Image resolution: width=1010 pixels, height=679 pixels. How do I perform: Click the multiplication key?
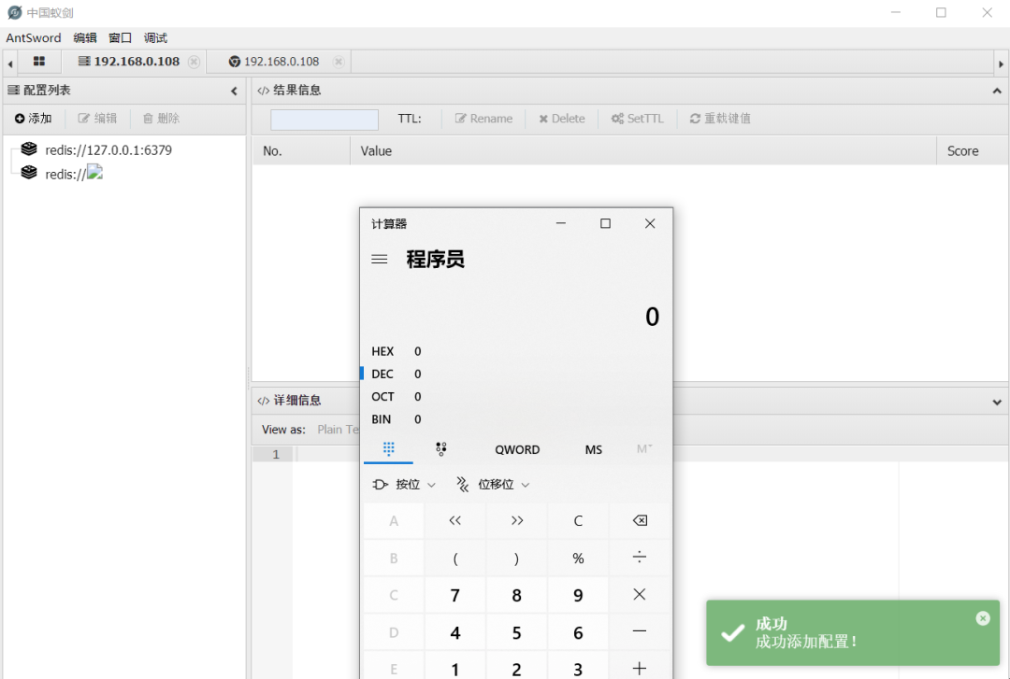[x=640, y=595]
